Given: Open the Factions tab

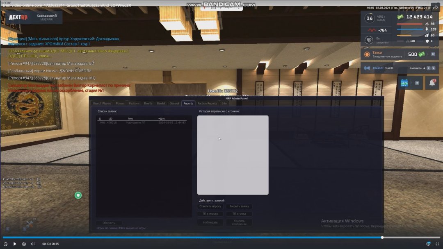Looking at the screenshot, I should click(134, 104).
